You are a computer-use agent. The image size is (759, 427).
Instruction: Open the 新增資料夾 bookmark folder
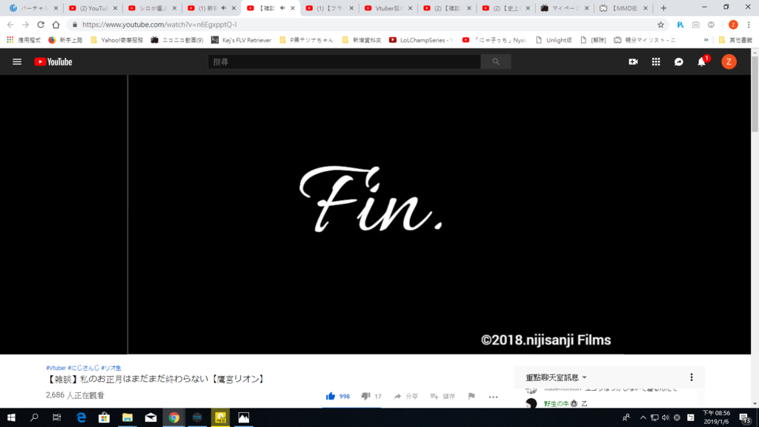click(x=362, y=40)
